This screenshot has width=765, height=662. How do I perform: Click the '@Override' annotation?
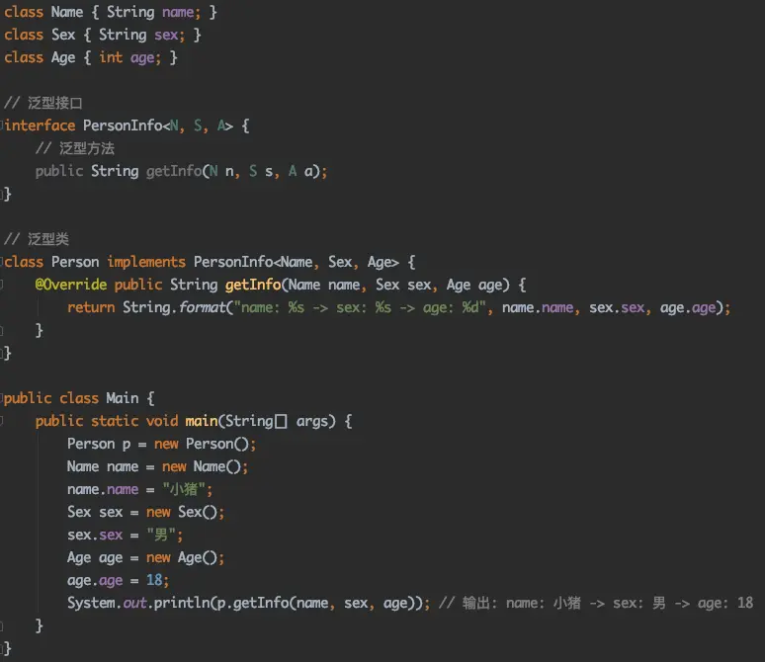click(71, 285)
